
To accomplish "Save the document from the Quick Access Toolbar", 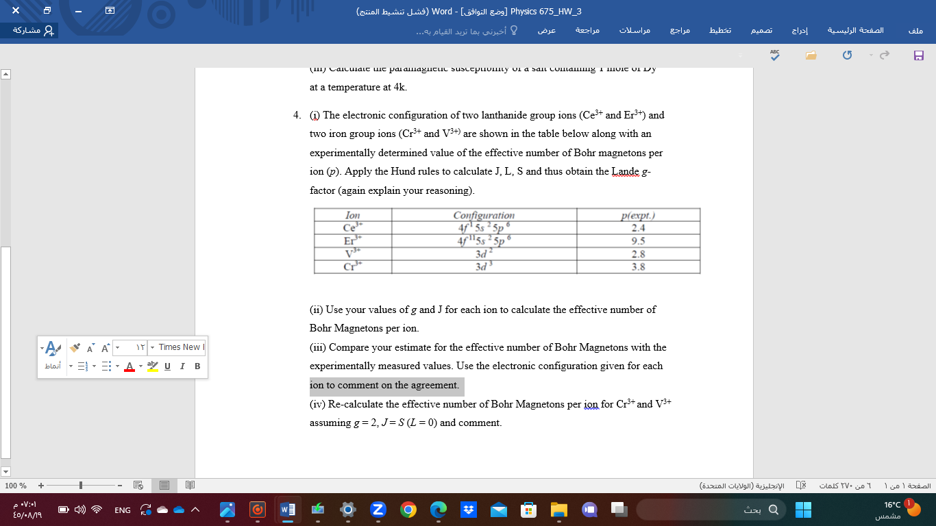I will tap(919, 56).
